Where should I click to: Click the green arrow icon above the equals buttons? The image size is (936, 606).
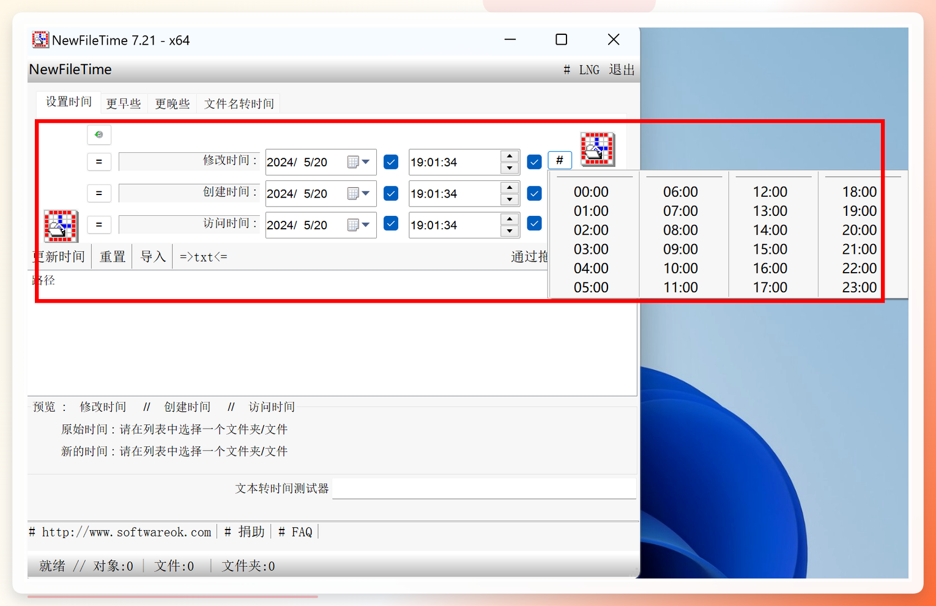(99, 135)
